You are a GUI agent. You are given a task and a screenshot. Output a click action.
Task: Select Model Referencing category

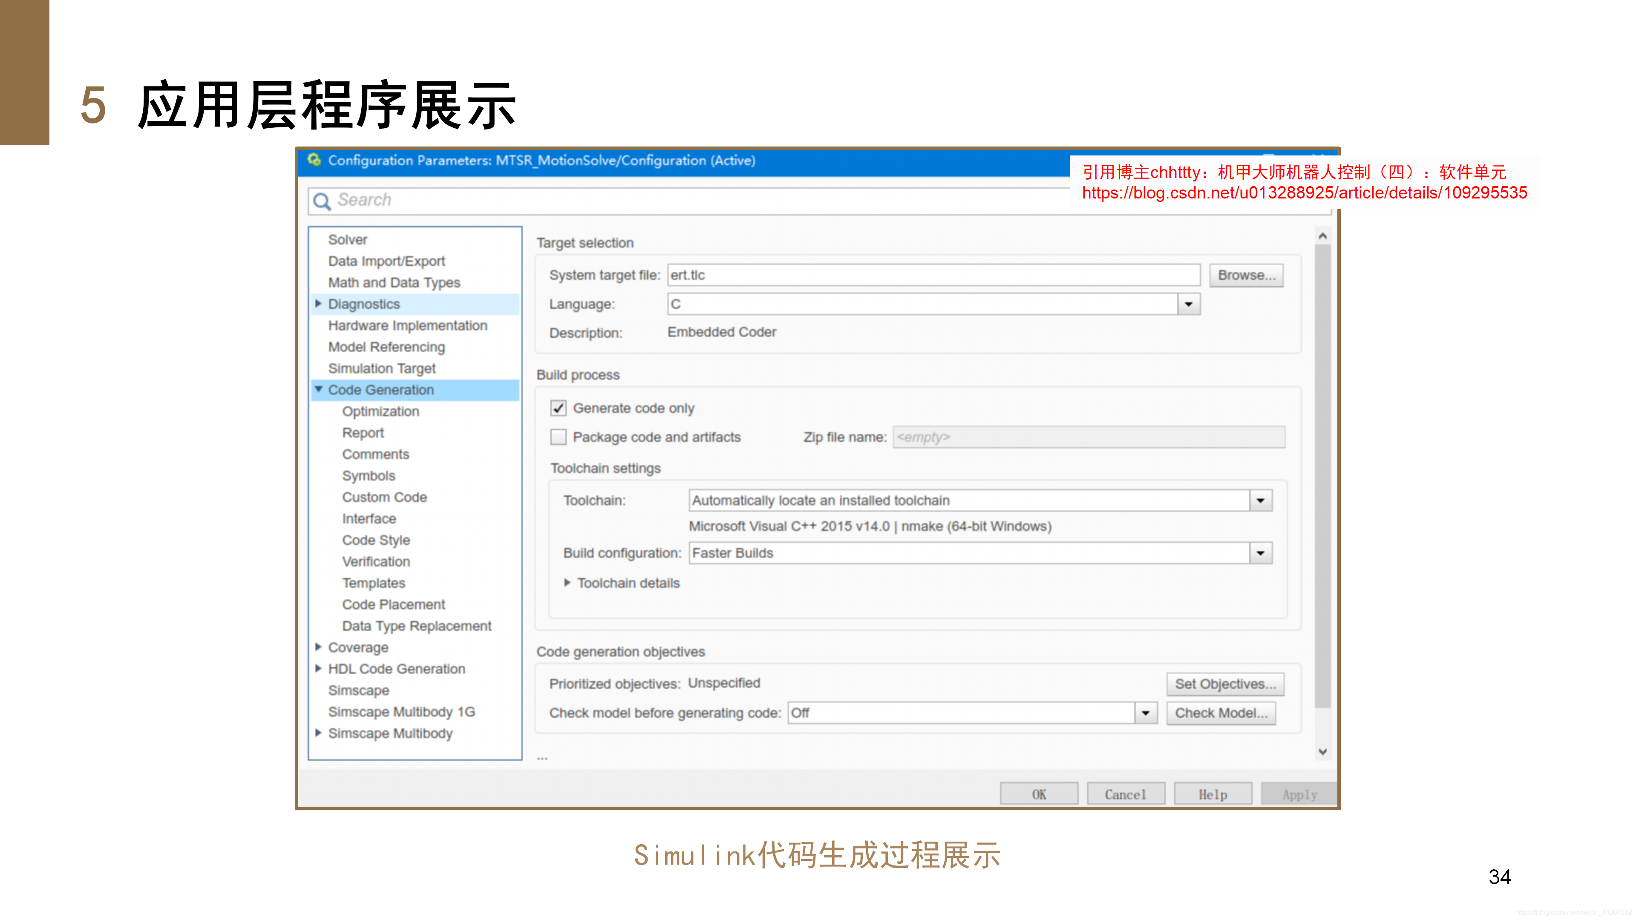pos(386,347)
